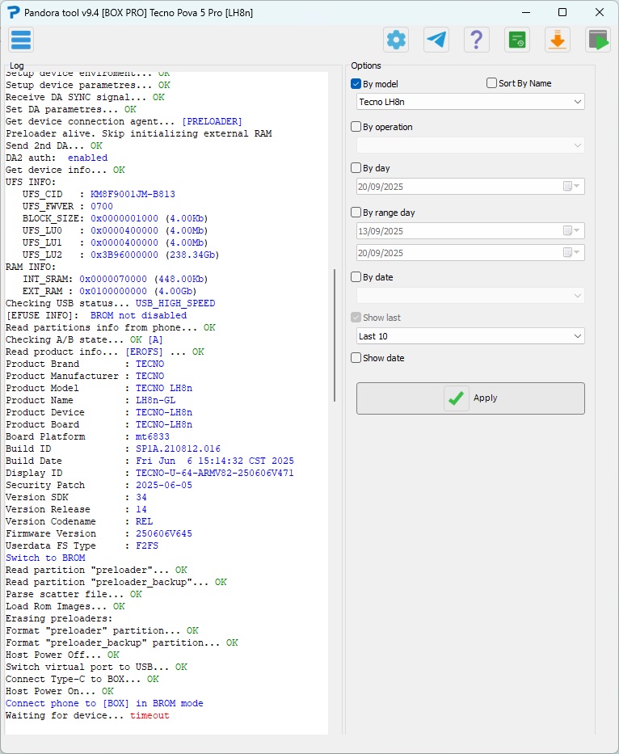The width and height of the screenshot is (619, 754).
Task: Enable Sort By Name checkbox
Action: 491,83
